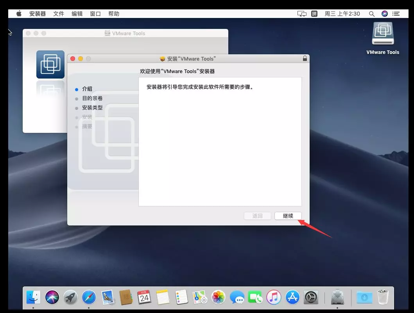Open the 文件 menu

click(59, 14)
